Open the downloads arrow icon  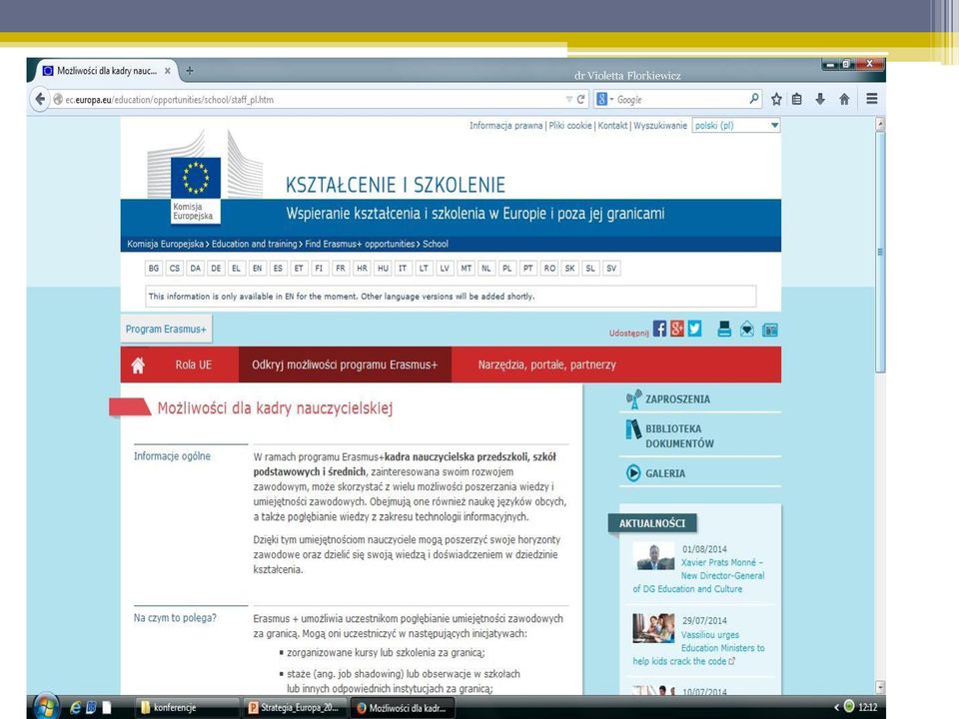point(820,99)
